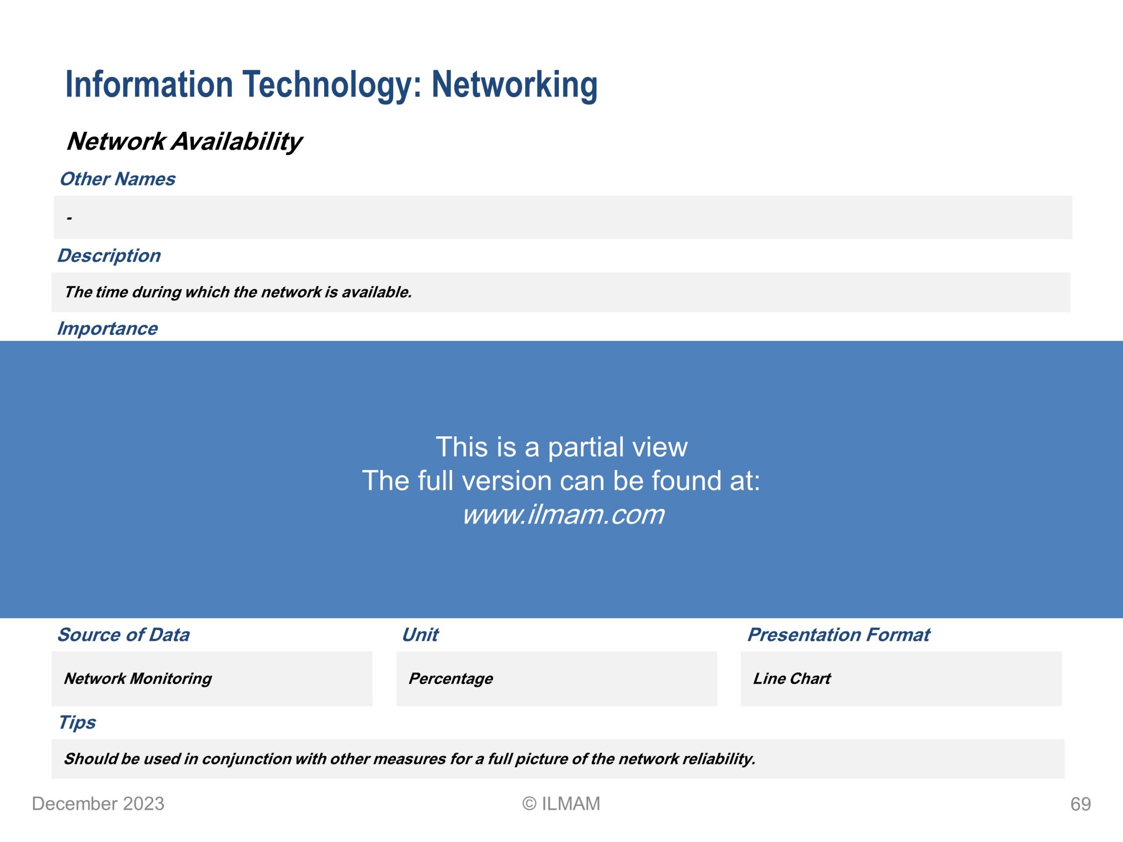This screenshot has height=842, width=1123.
Task: Select the Source of Data label
Action: tap(123, 635)
